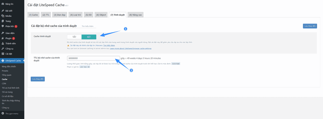Switch to the [6] Object tab

click(x=101, y=15)
